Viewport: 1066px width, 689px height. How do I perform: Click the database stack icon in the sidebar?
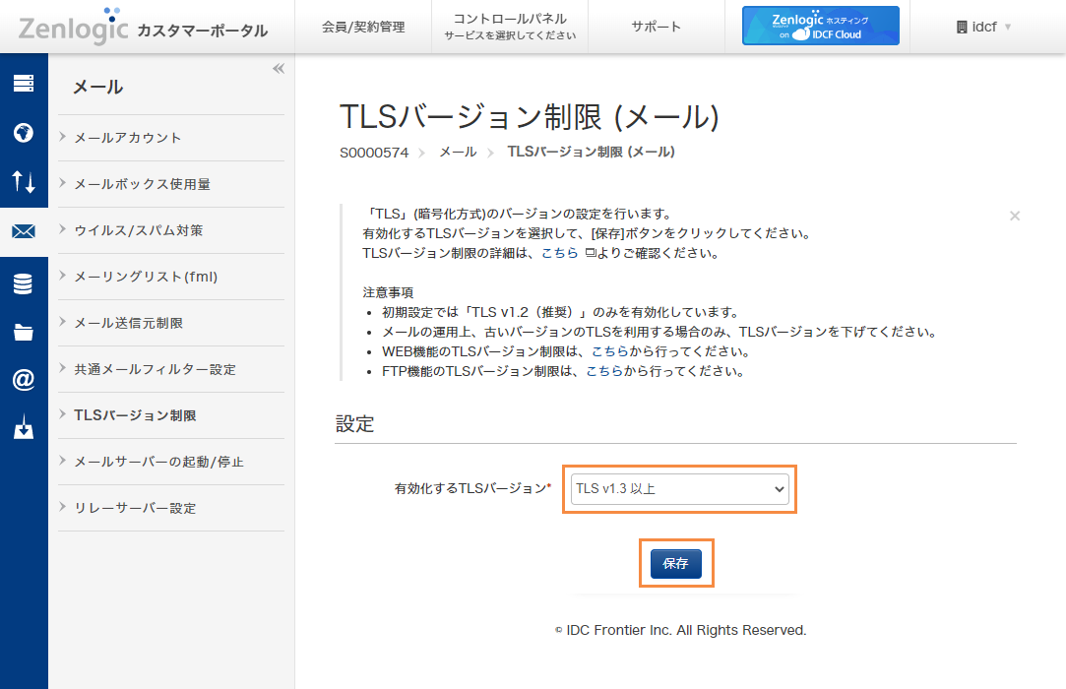pyautogui.click(x=24, y=282)
